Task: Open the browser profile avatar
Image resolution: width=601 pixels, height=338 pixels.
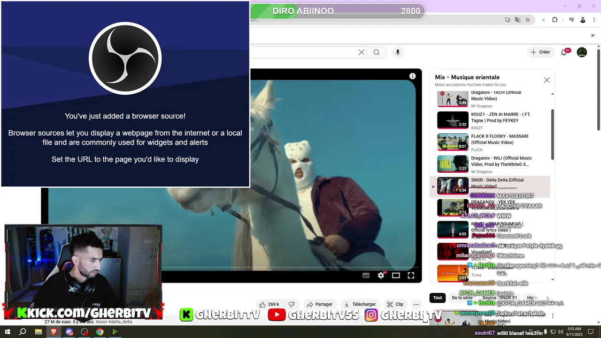Action: tap(583, 20)
